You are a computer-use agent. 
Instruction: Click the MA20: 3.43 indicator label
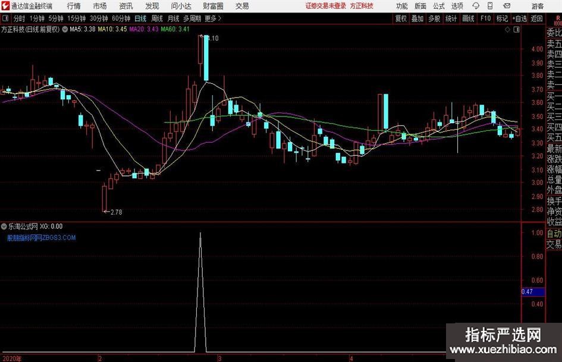click(x=144, y=29)
